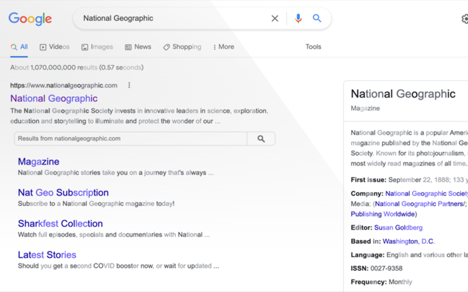This screenshot has height=292, width=468.
Task: Open the National Geographic result title
Action: 54,99
